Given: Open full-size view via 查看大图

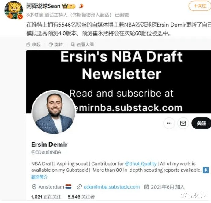Looking at the screenshot, I should click(x=82, y=44).
